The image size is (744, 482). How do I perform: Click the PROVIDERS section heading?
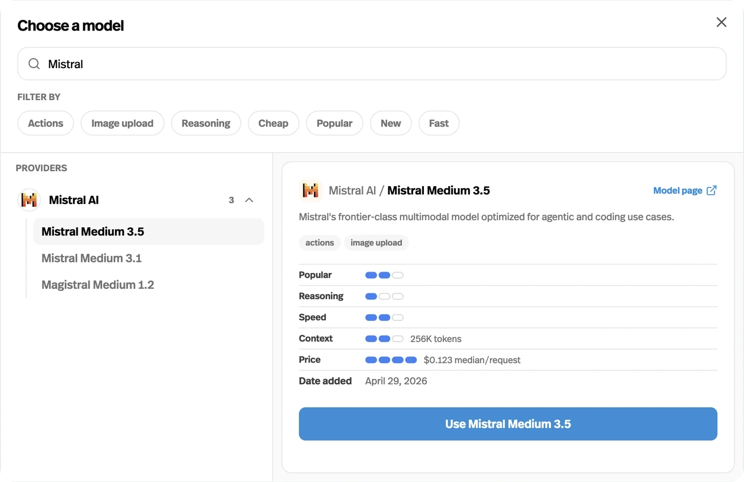click(x=41, y=168)
